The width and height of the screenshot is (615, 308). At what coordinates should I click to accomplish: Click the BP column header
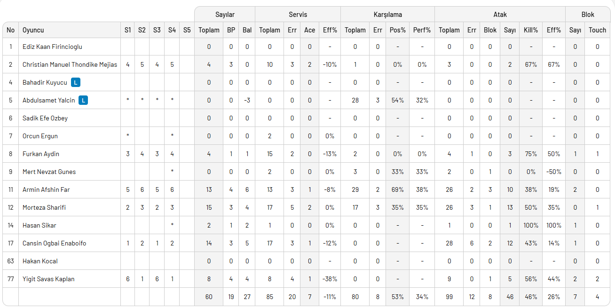tap(231, 30)
